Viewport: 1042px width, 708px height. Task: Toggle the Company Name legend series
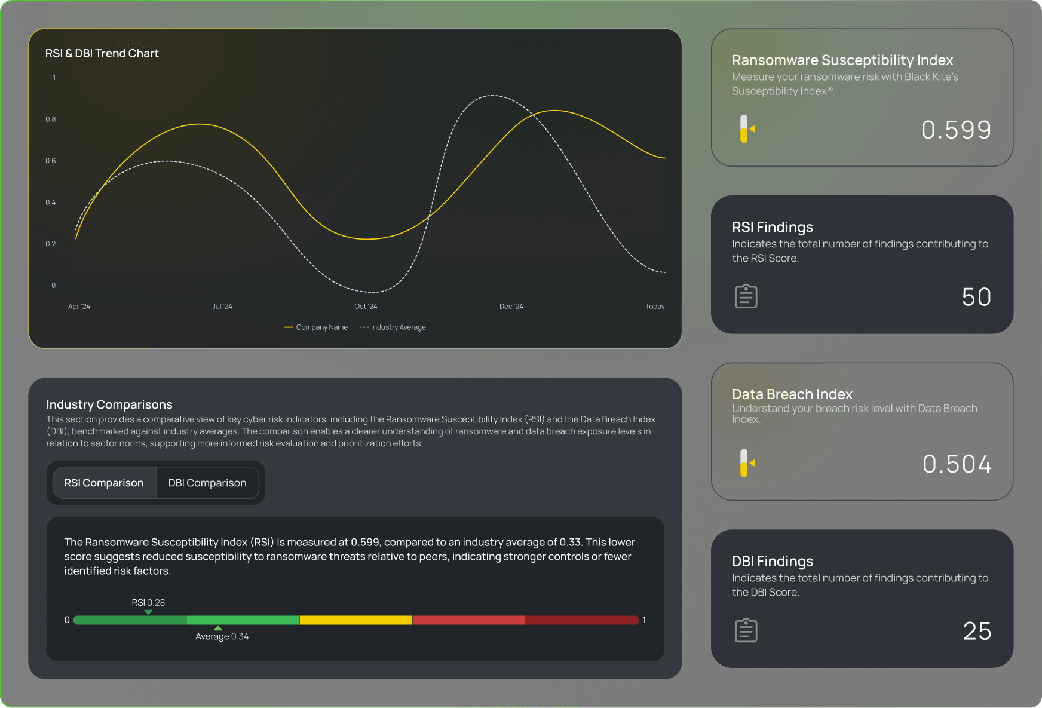click(x=316, y=327)
